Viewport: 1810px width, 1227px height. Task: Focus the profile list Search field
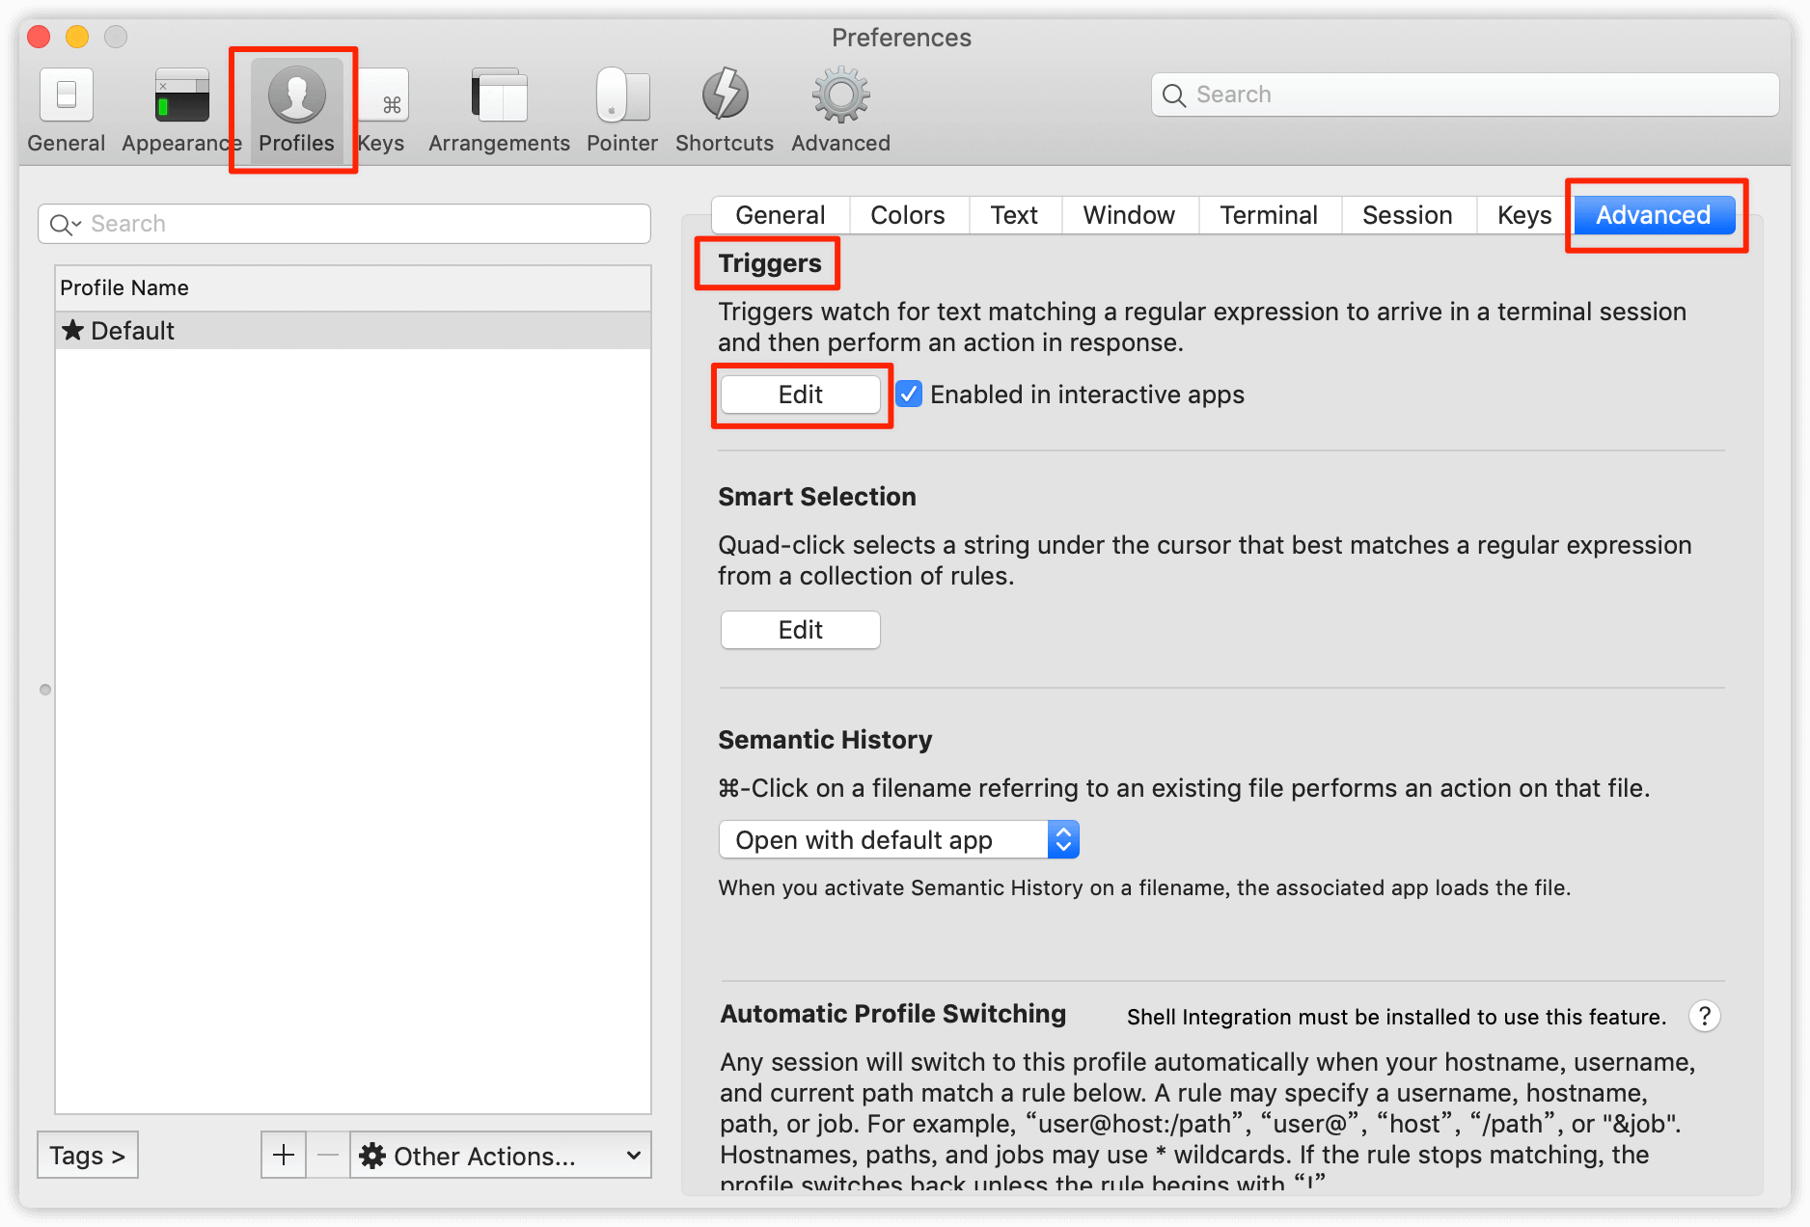pyautogui.click(x=344, y=224)
